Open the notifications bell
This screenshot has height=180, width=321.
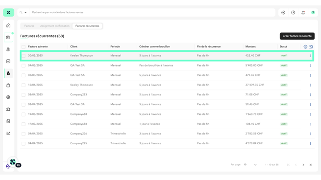303,12
